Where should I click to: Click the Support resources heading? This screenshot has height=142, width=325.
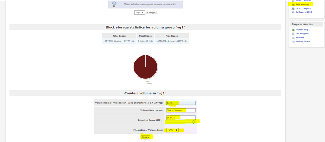[x=302, y=24]
